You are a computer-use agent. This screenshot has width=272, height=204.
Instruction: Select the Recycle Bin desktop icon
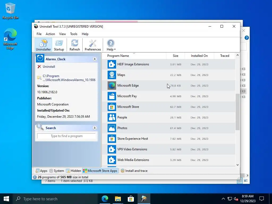[10, 11]
